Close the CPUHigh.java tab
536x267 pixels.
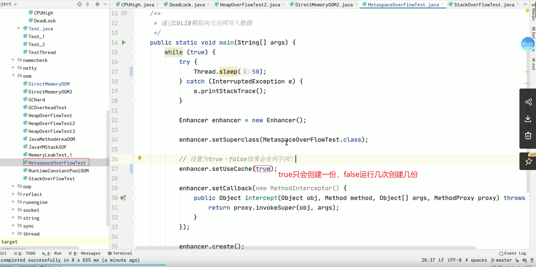point(158,4)
